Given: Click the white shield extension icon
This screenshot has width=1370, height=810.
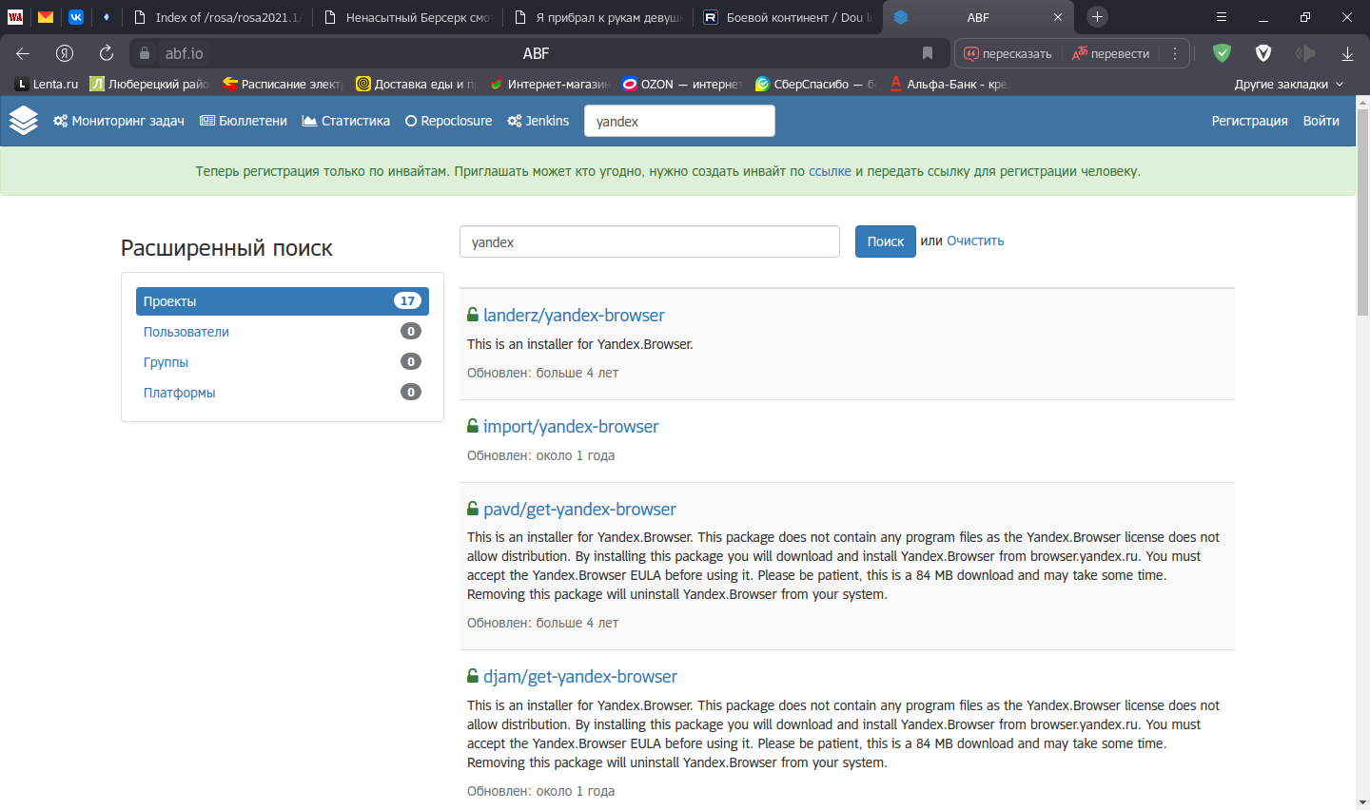Looking at the screenshot, I should tap(1263, 53).
